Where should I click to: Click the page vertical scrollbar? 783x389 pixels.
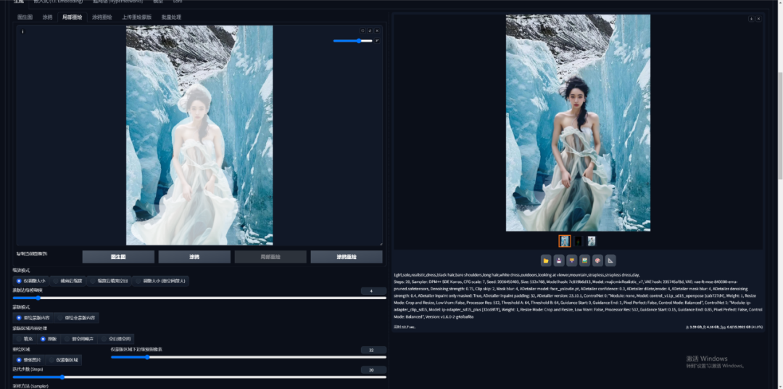tap(780, 125)
